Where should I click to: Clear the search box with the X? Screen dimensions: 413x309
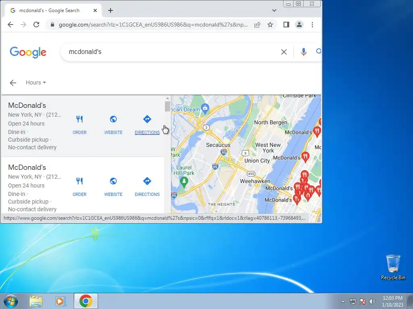(284, 52)
